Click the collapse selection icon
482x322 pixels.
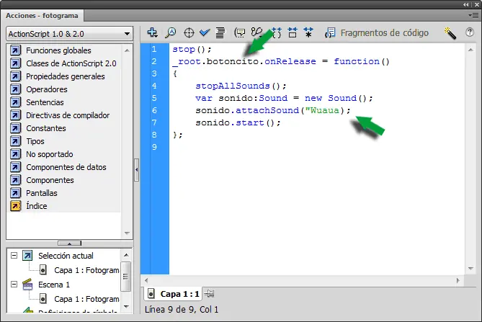[x=293, y=32]
